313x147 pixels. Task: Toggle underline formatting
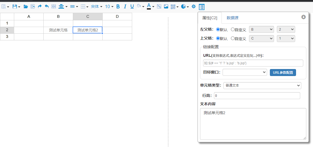coord(132,7)
